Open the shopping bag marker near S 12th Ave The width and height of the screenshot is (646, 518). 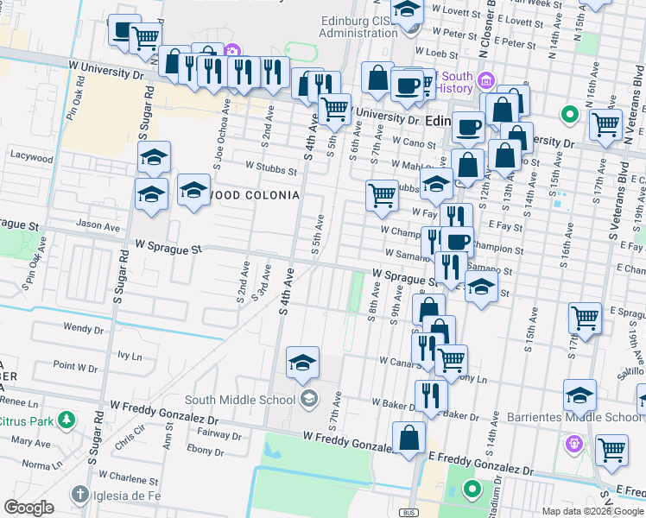pos(467,167)
